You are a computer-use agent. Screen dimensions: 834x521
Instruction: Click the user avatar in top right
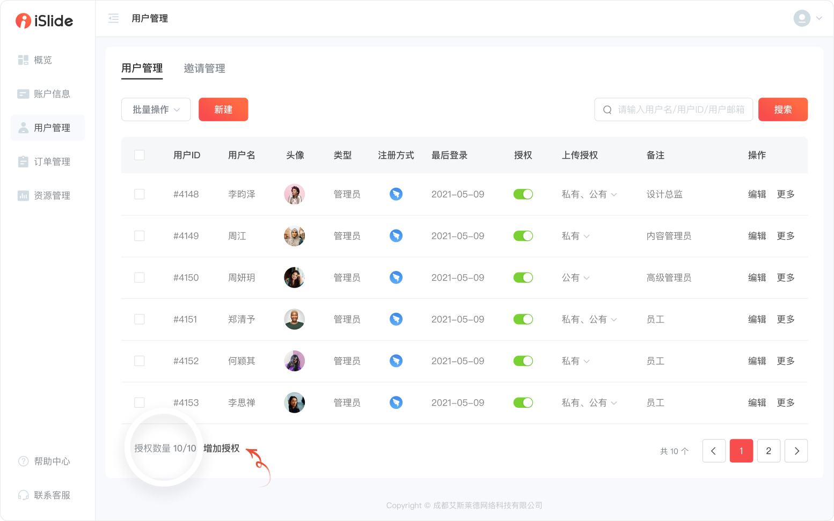point(802,18)
